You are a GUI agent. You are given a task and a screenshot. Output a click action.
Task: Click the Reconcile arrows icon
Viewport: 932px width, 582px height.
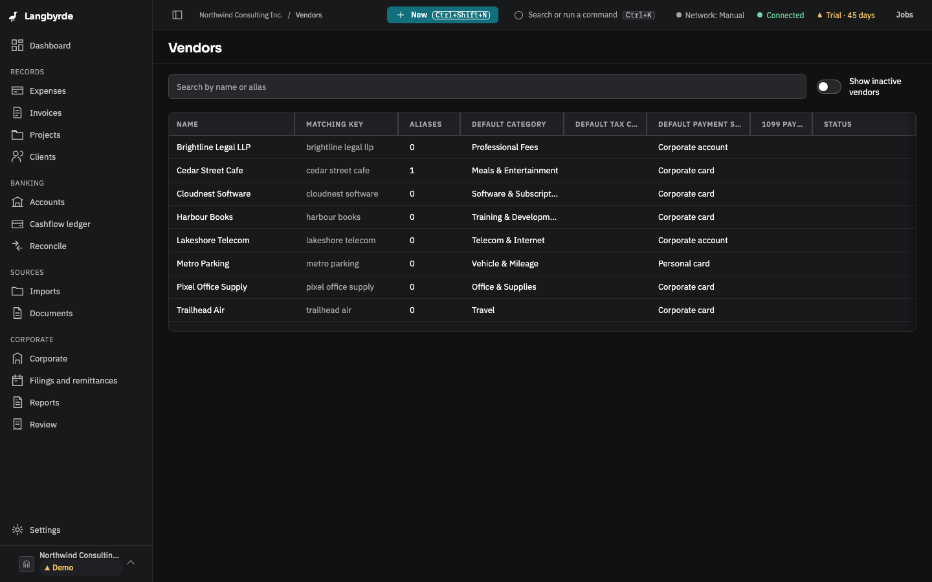point(17,246)
